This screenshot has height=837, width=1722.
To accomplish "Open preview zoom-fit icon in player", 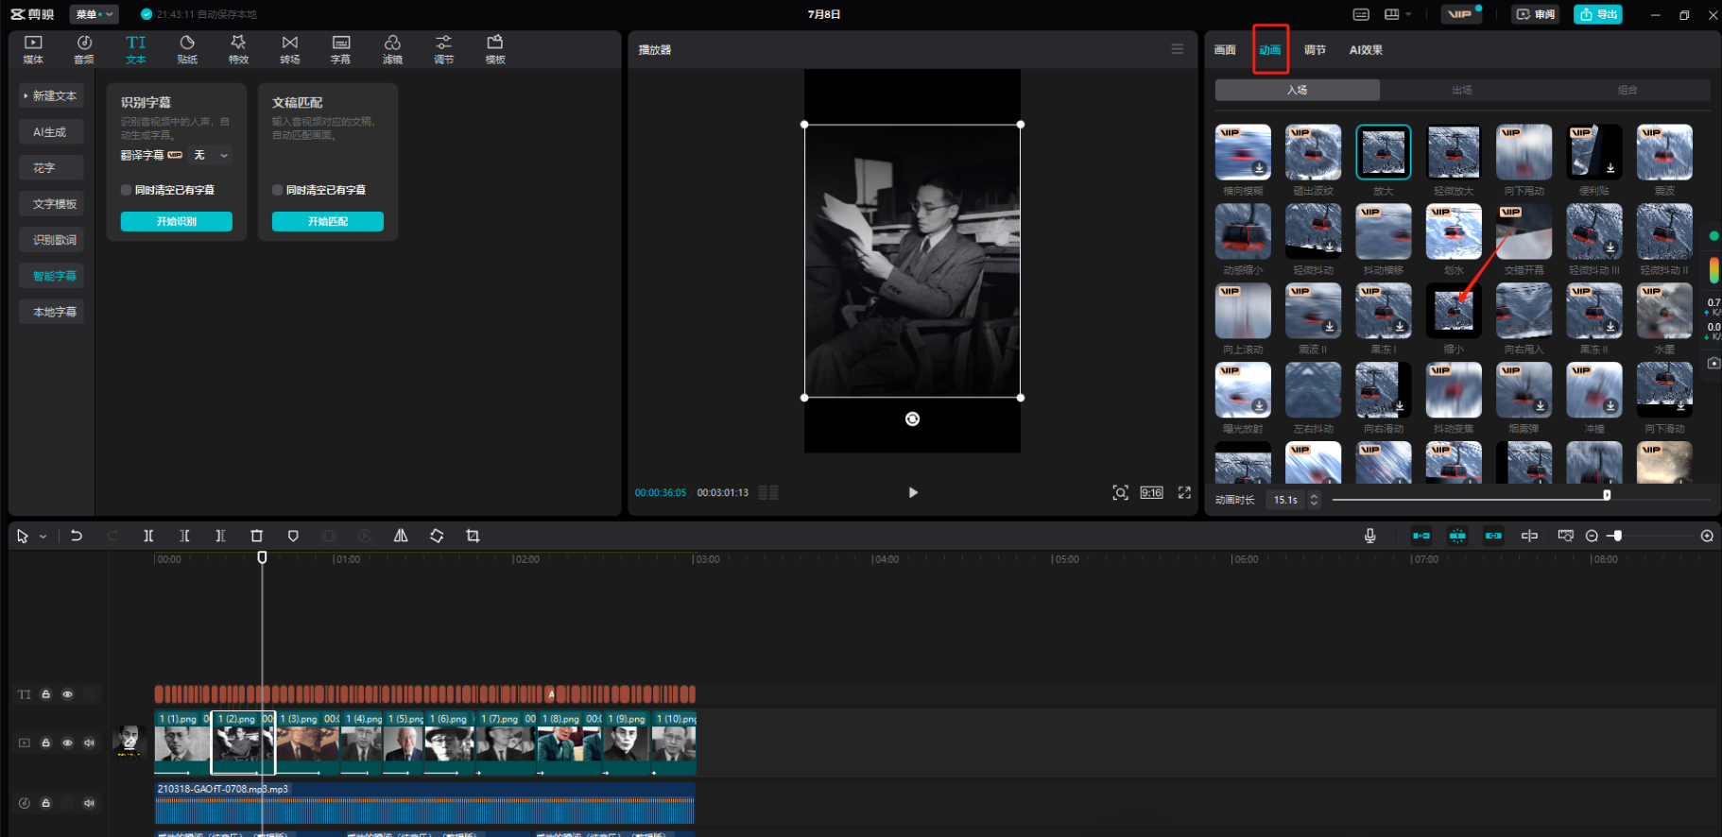I will pos(1120,492).
